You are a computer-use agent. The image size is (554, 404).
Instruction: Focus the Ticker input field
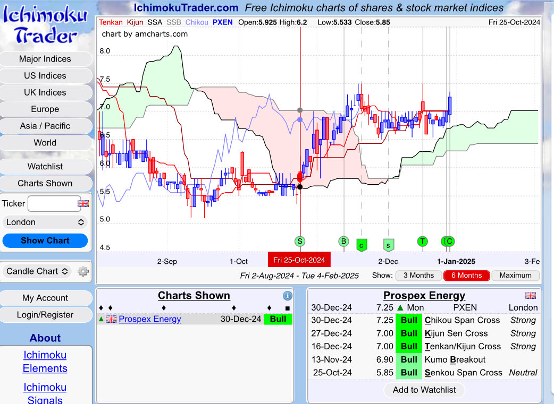(x=54, y=203)
